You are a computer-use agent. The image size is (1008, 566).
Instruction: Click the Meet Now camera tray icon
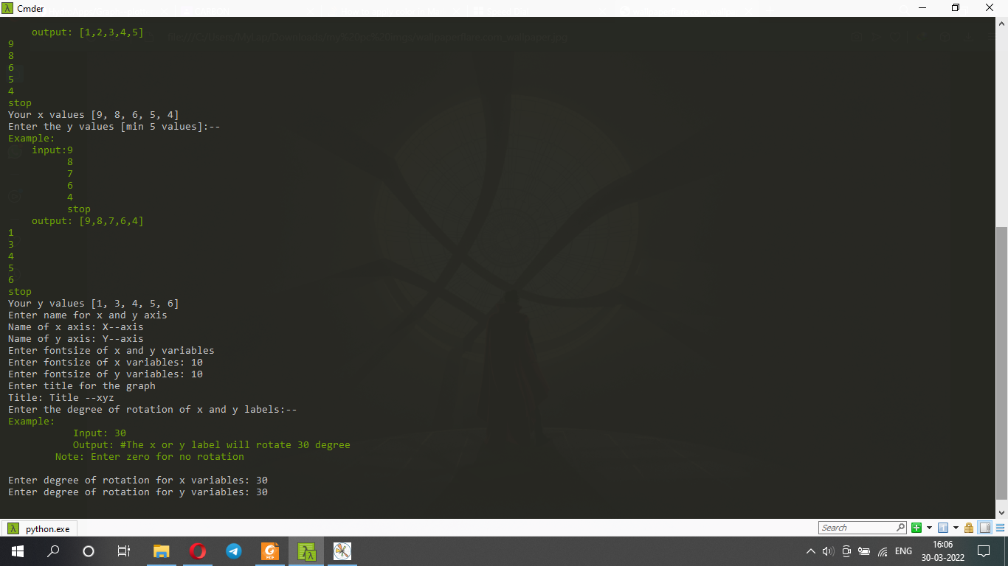[847, 551]
